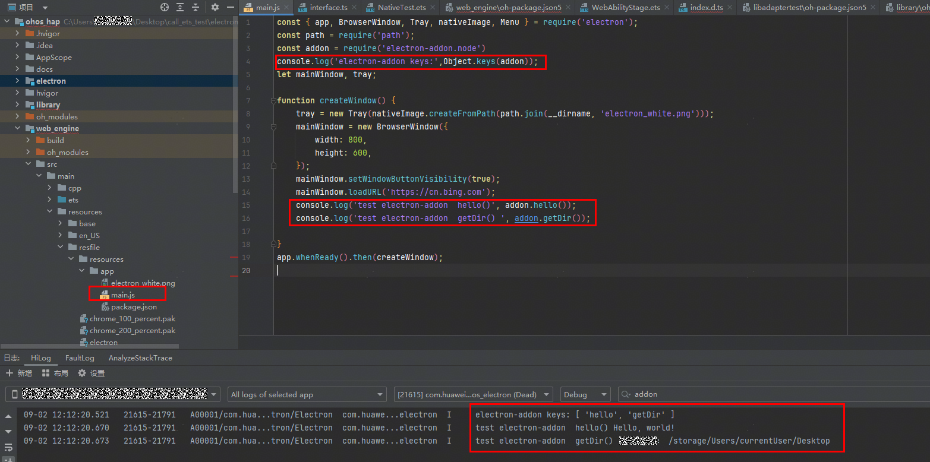This screenshot has height=462, width=930.
Task: Switch to the NativeTest.ets tab
Action: point(402,8)
